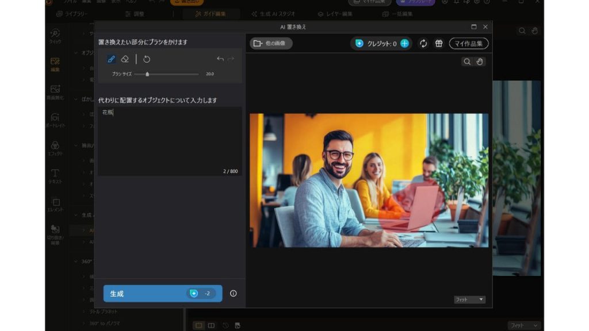Click the undo arrow in brush panel
The image size is (589, 331).
tap(220, 59)
